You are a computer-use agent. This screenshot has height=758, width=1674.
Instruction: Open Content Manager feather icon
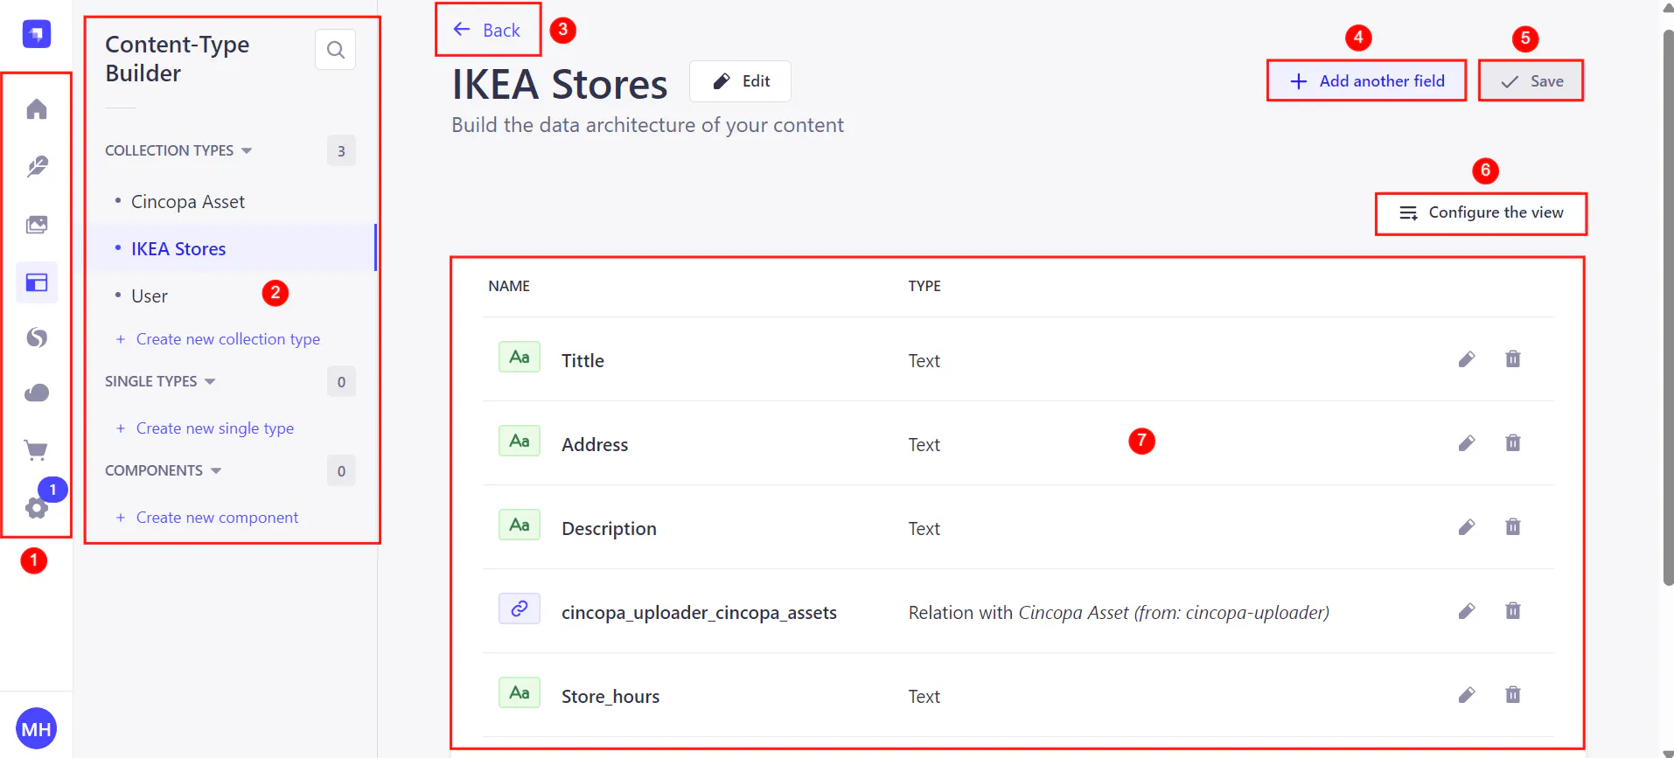pos(37,167)
